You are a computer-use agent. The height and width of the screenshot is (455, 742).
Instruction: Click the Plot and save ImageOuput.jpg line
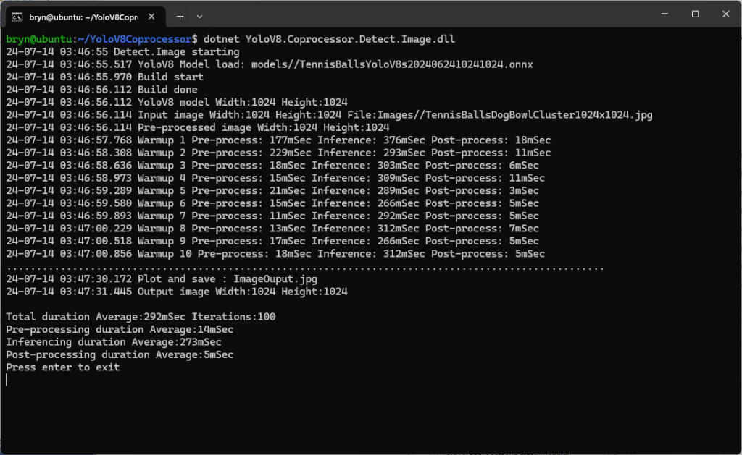(162, 279)
